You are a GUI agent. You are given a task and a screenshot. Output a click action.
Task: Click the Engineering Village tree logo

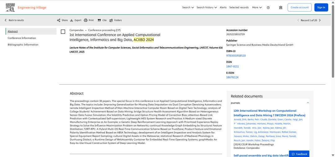[x=10, y=7]
